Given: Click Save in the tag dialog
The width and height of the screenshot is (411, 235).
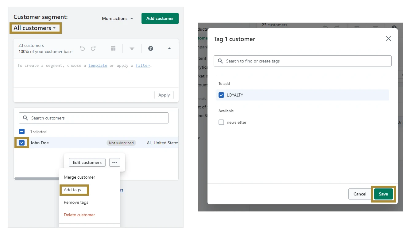Looking at the screenshot, I should [383, 194].
